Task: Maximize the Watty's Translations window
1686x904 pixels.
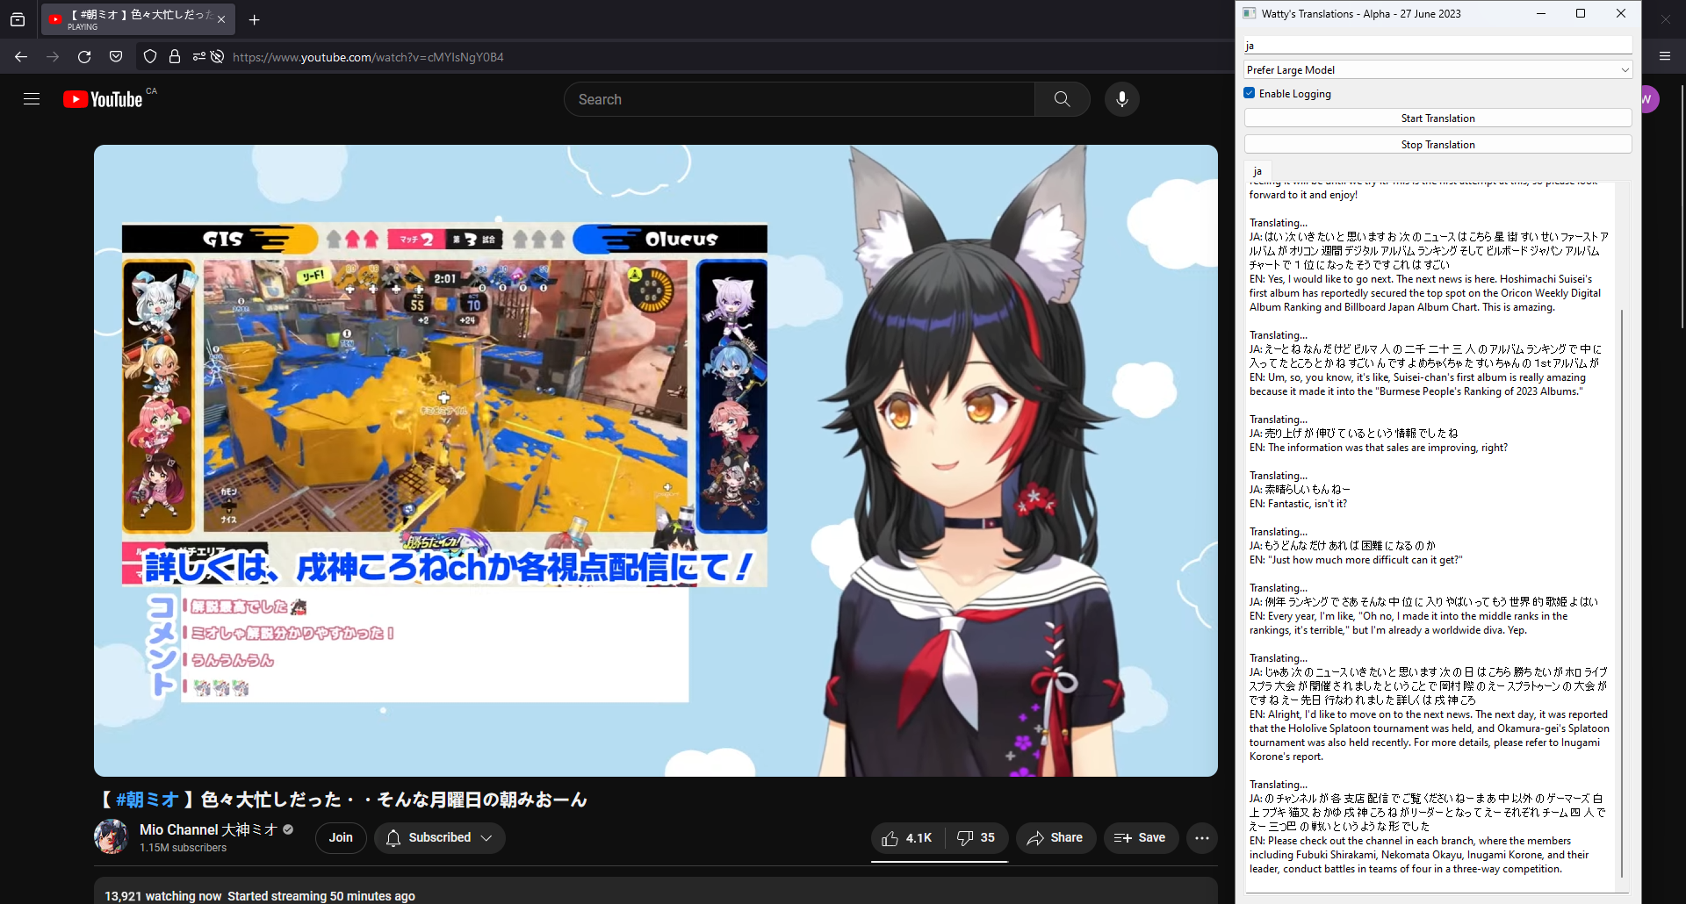Action: [x=1581, y=13]
